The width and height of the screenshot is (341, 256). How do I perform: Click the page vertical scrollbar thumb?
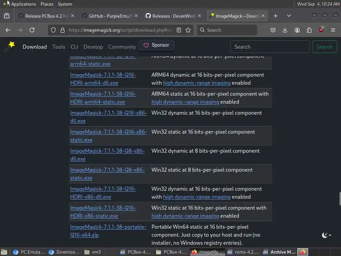(x=340, y=199)
